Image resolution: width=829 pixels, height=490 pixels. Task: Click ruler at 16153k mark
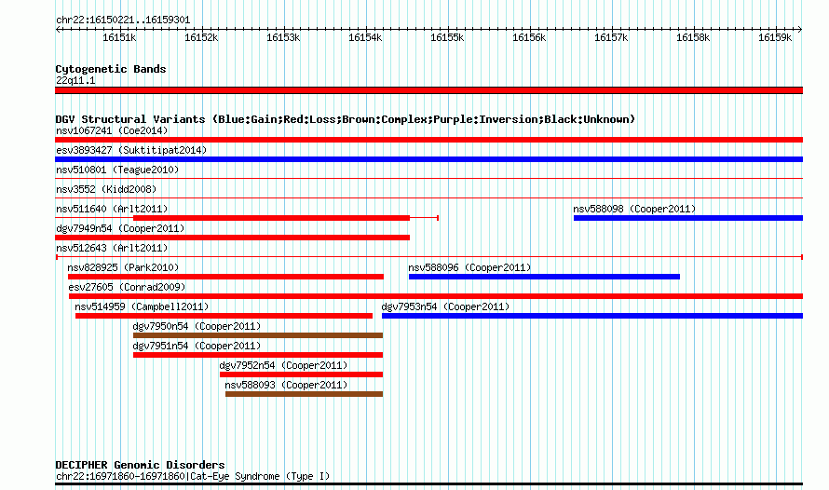(283, 37)
